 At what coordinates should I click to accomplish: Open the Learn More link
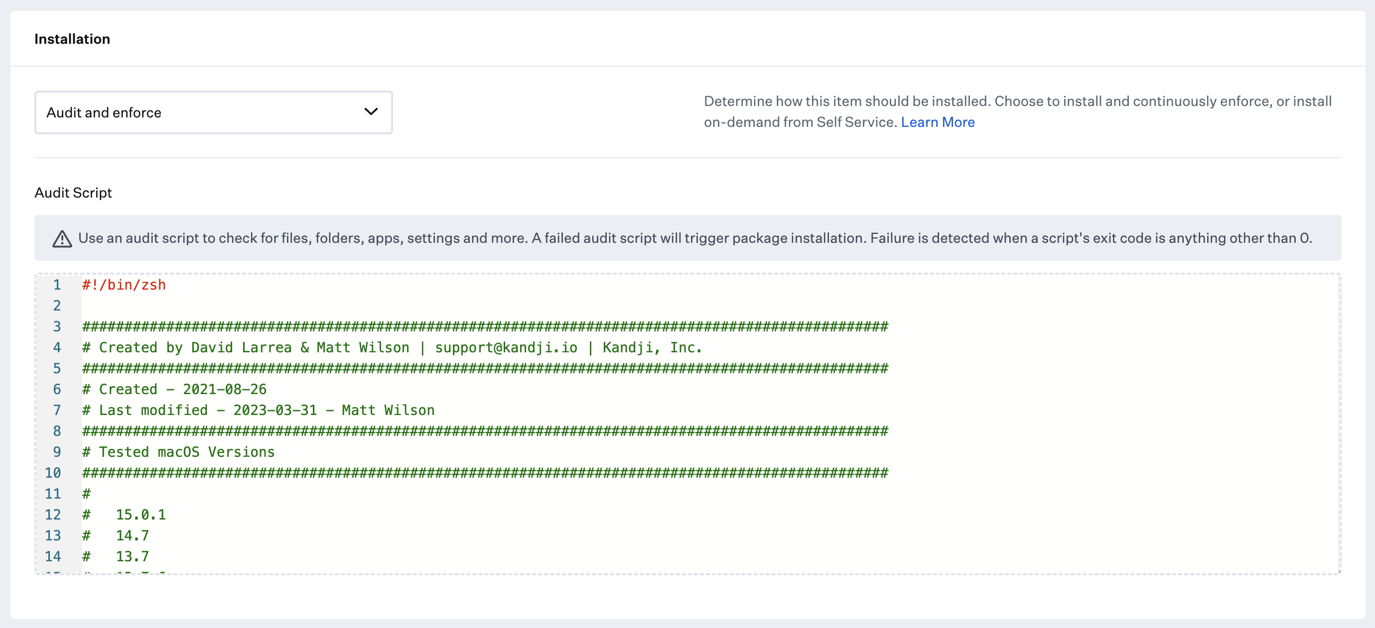pos(937,122)
